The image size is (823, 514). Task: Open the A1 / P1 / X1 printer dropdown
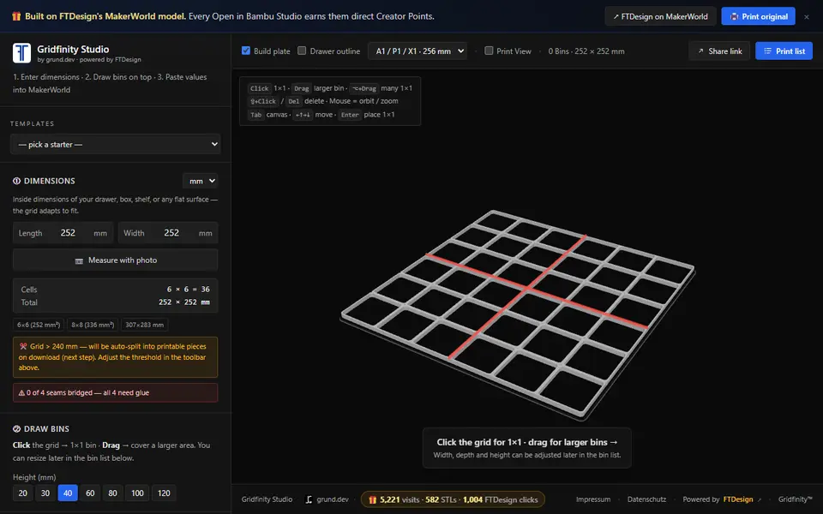(x=418, y=51)
